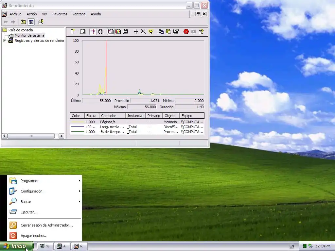The image size is (335, 251).
Task: Select Monitor de sistema tree item
Action: click(x=29, y=35)
